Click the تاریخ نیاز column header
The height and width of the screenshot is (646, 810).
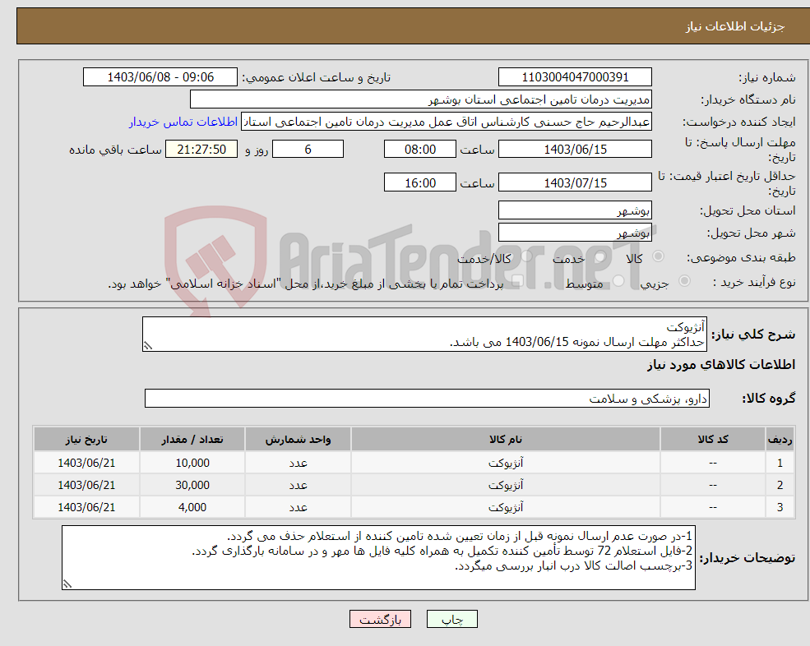click(x=87, y=440)
